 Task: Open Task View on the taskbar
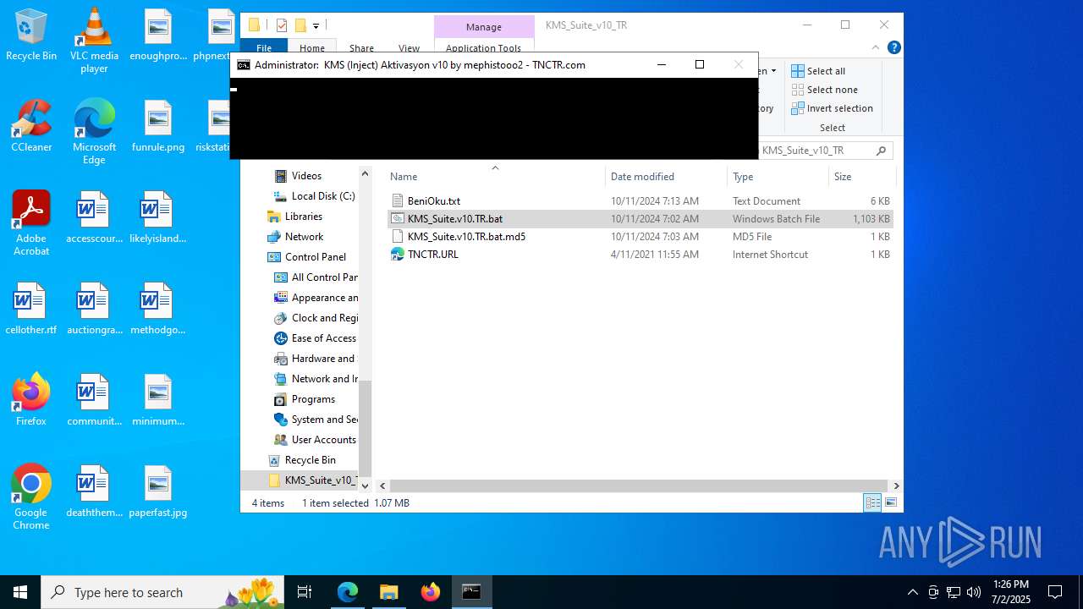click(x=305, y=592)
